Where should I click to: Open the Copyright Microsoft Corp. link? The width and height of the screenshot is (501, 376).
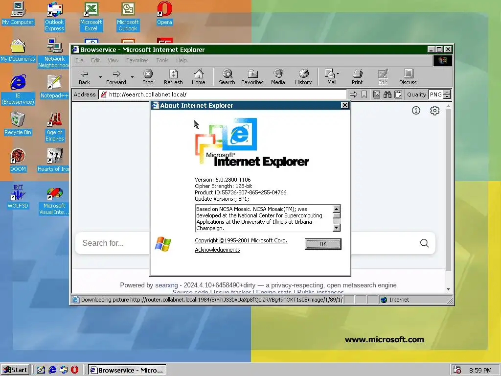pyautogui.click(x=241, y=240)
